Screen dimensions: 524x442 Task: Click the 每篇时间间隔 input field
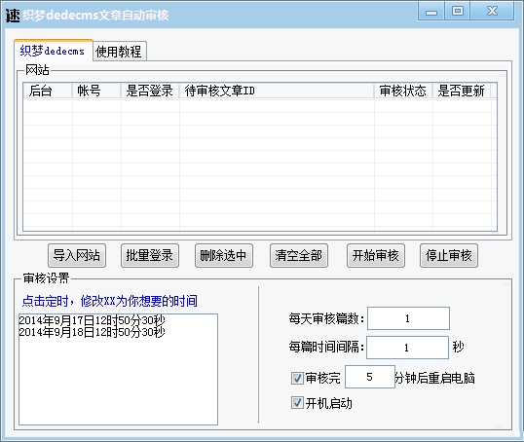407,348
